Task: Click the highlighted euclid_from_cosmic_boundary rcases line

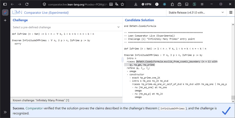Action: point(172,61)
